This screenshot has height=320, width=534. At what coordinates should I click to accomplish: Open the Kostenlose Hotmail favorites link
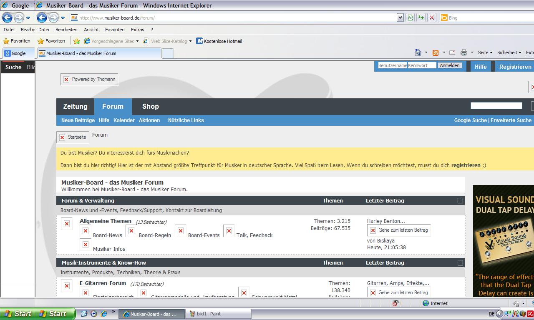coord(219,41)
